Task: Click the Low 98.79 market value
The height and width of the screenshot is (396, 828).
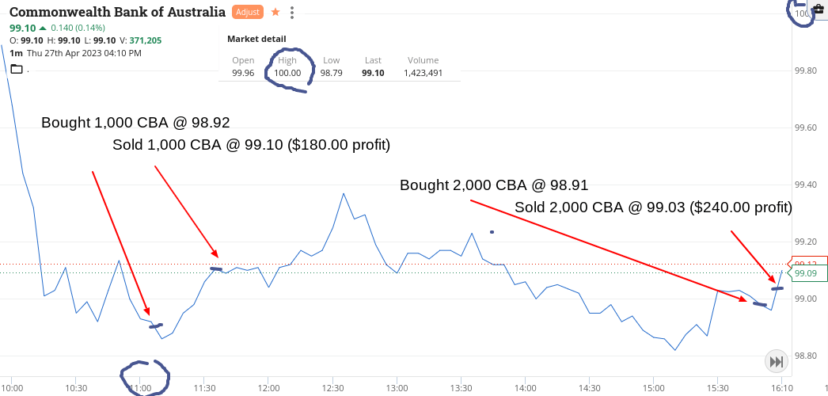Action: [x=331, y=73]
